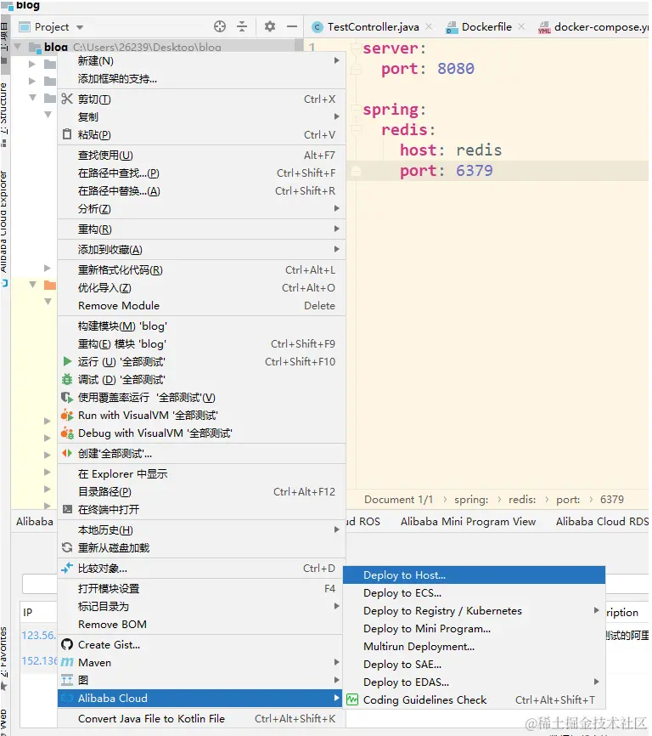
Task: Switch to TestController.java editor tab
Action: (373, 26)
